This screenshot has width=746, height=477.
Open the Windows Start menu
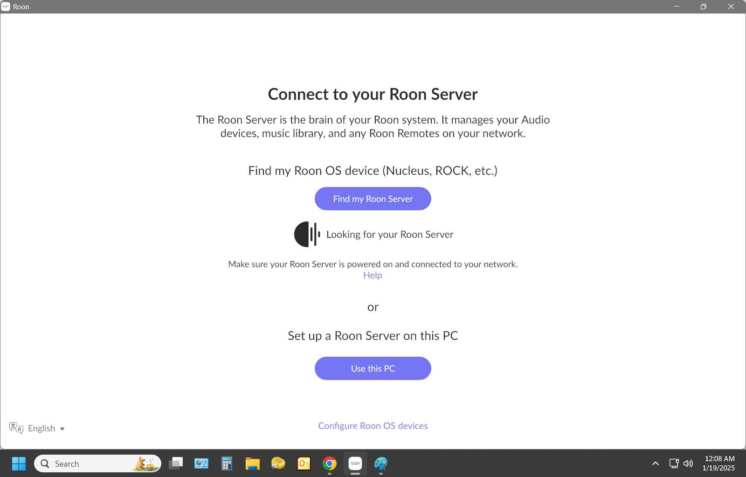tap(19, 463)
